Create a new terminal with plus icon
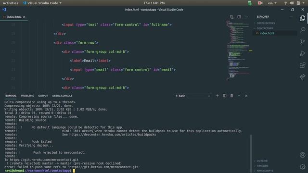This screenshot has height=173, width=308. coord(217,96)
